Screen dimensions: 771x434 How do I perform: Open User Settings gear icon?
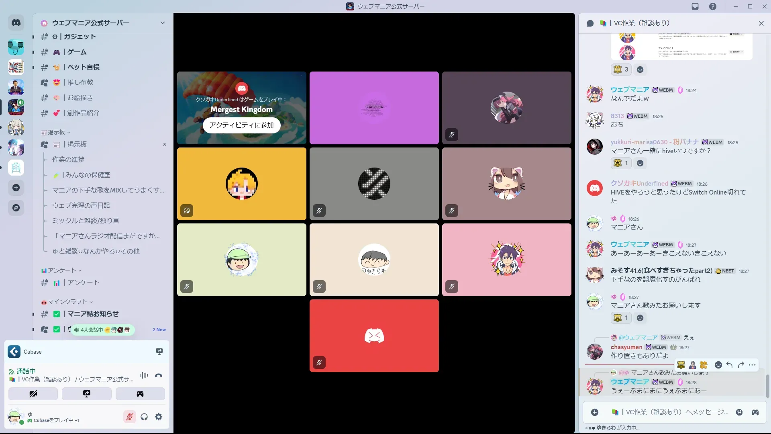coord(159,417)
